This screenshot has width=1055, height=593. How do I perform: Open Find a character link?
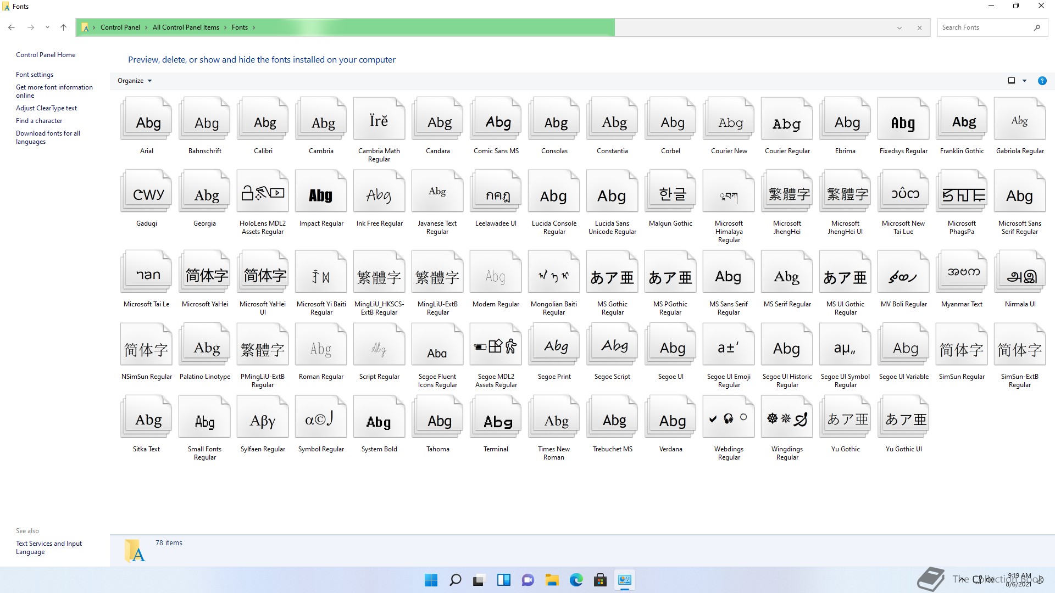coord(39,121)
